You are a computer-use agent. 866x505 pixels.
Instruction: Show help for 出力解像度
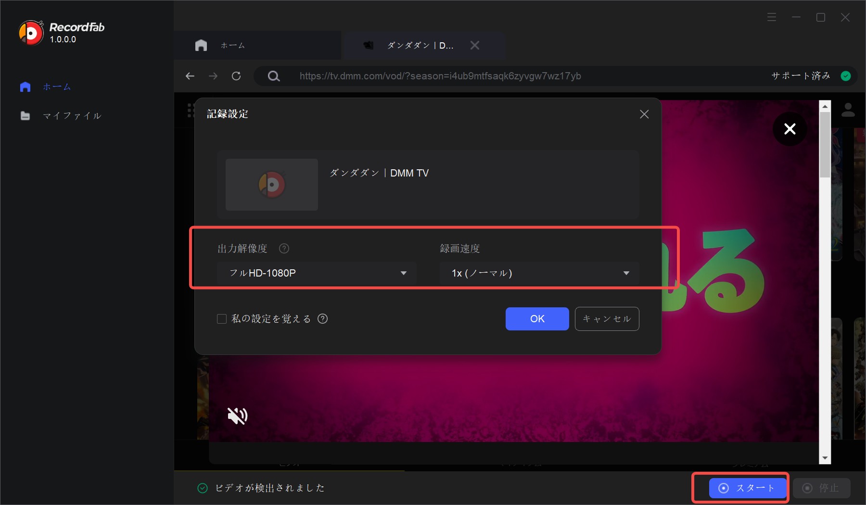point(284,249)
